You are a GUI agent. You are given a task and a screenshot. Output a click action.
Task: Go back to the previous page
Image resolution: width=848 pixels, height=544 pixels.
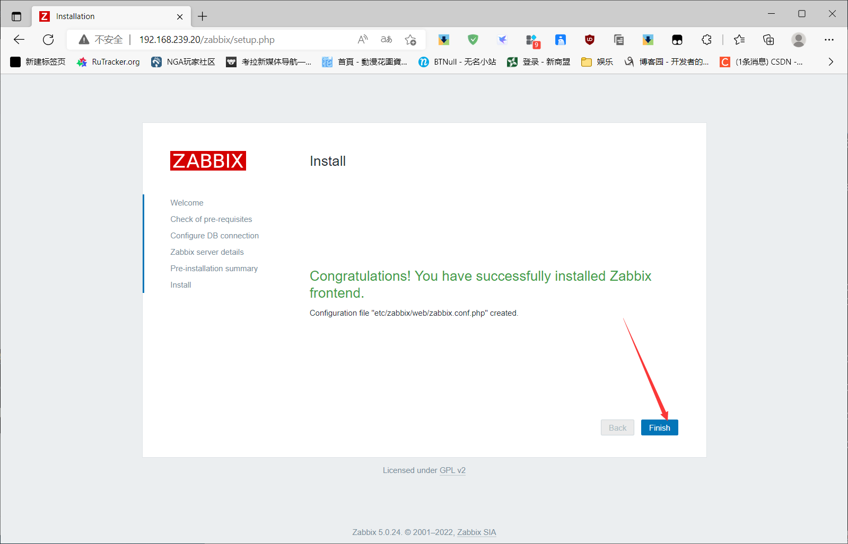[19, 40]
